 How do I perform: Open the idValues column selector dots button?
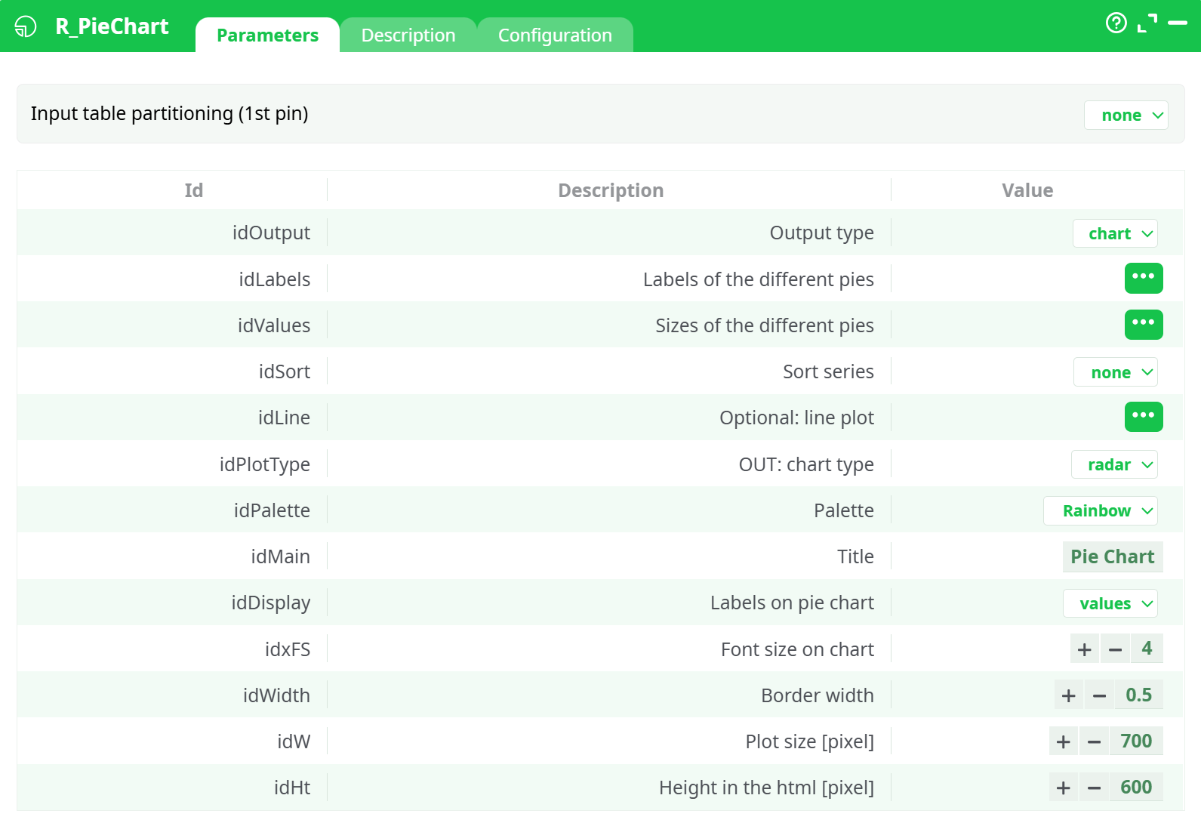coord(1144,325)
